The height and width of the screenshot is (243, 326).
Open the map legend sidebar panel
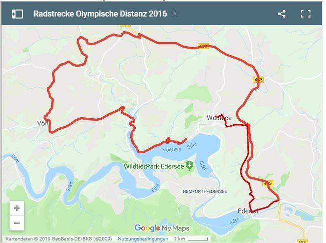pyautogui.click(x=17, y=14)
